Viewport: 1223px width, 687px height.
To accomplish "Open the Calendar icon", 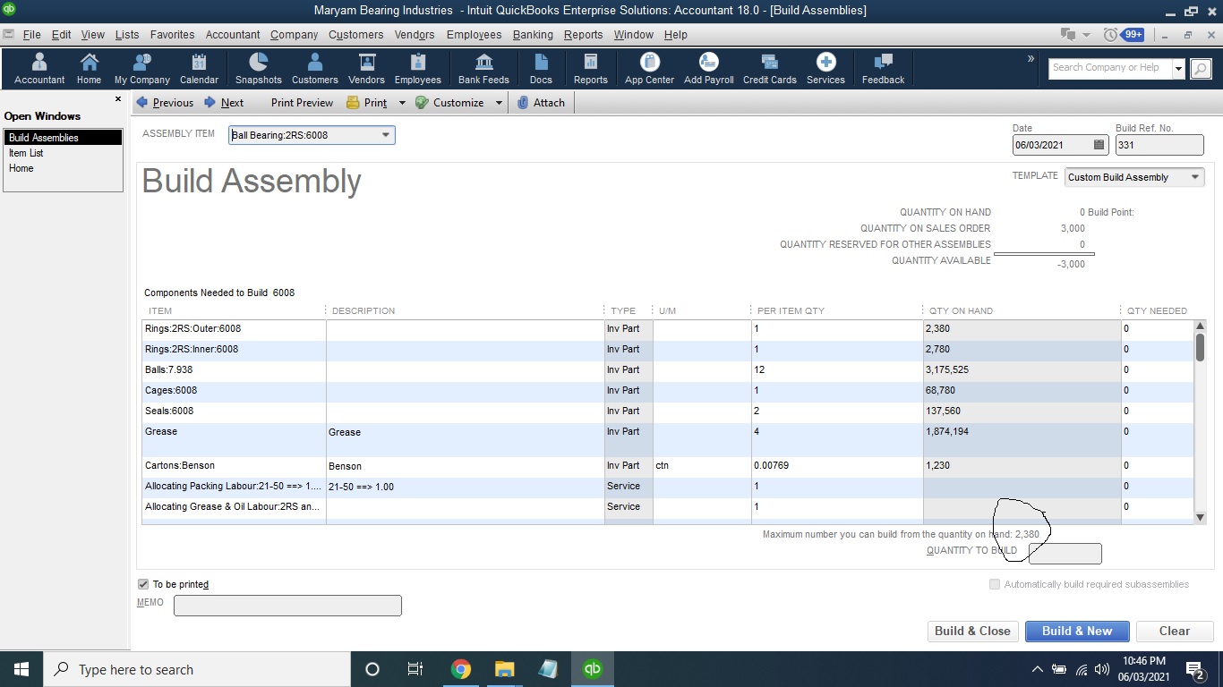I will pyautogui.click(x=199, y=69).
